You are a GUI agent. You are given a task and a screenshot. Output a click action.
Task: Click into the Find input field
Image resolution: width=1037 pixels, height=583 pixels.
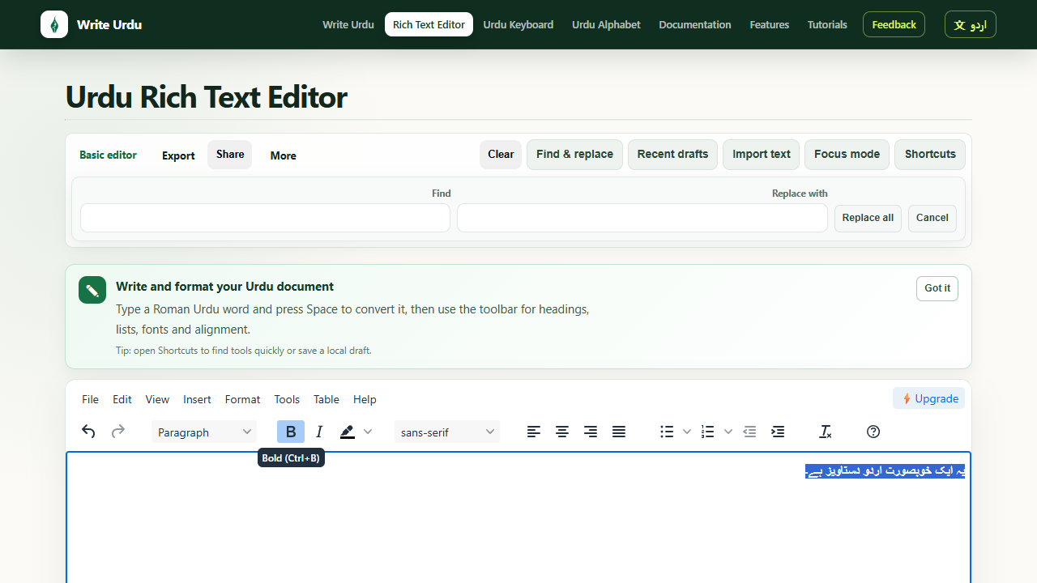pos(265,218)
